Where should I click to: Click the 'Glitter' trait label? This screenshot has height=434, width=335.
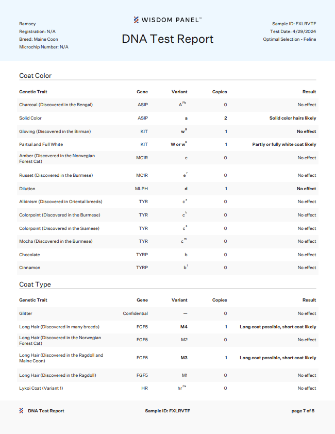coord(25,313)
